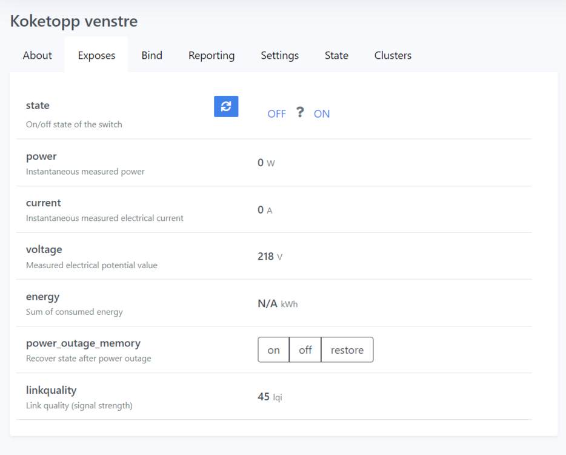The height and width of the screenshot is (455, 566).
Task: Set power_outage_memory to on
Action: pyautogui.click(x=274, y=350)
